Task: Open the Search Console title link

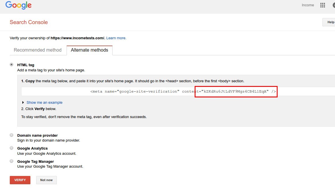Action: pyautogui.click(x=29, y=22)
